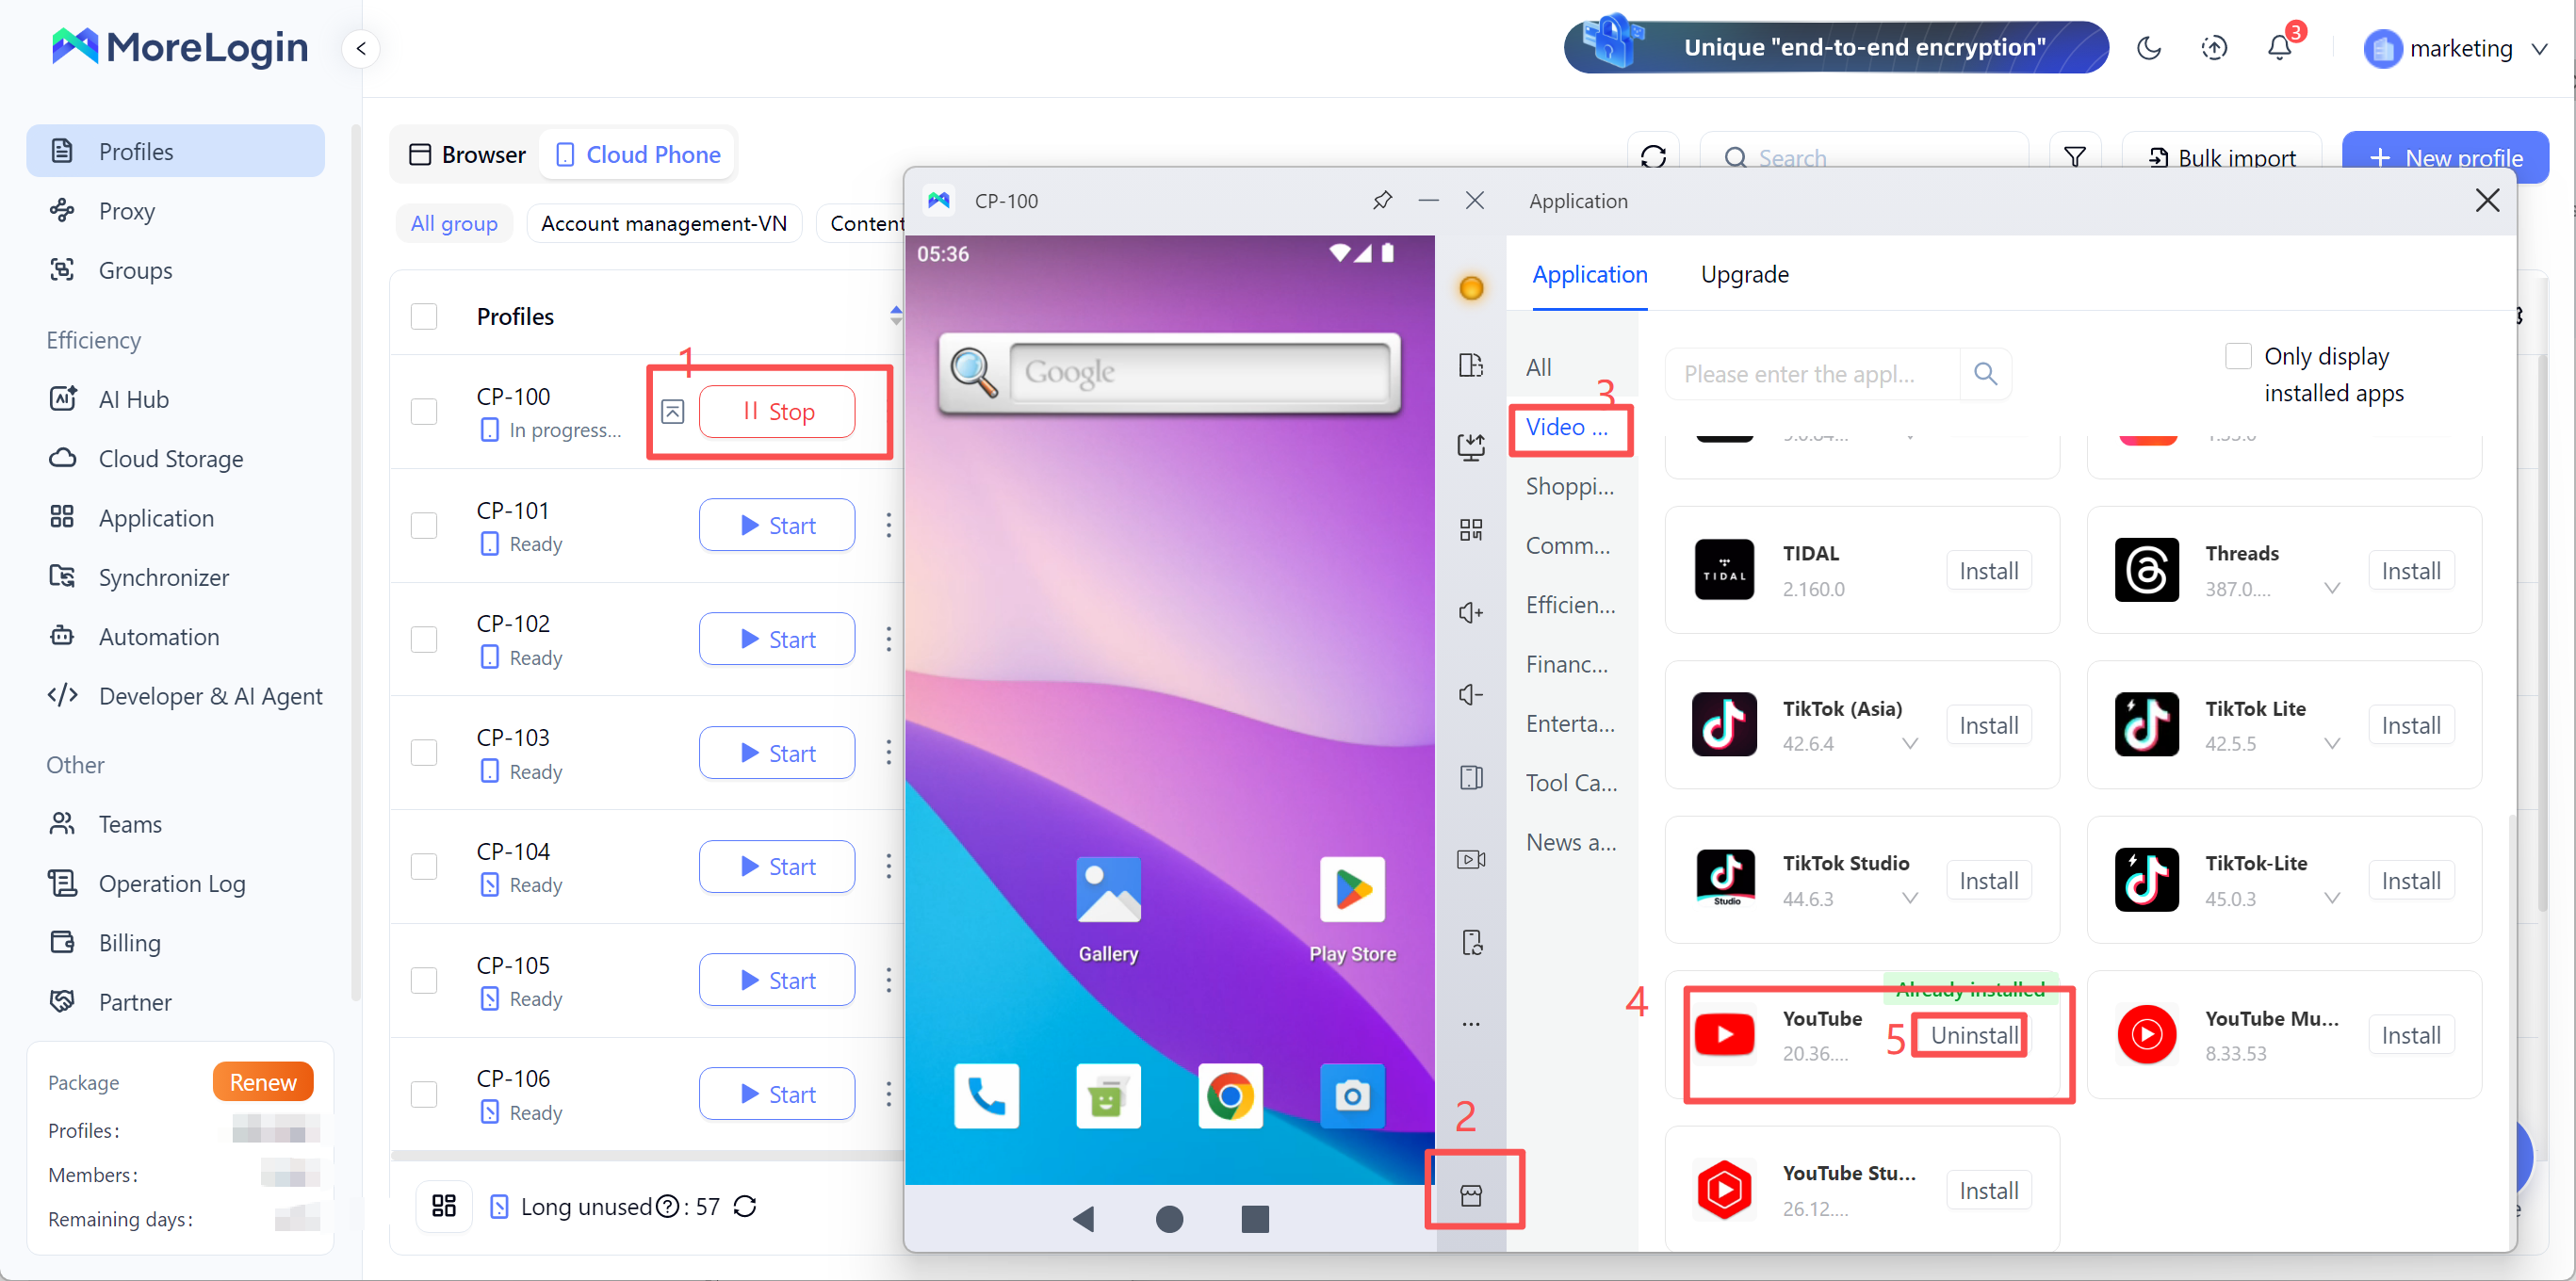Pin the CP-100 phone window

pos(1382,200)
